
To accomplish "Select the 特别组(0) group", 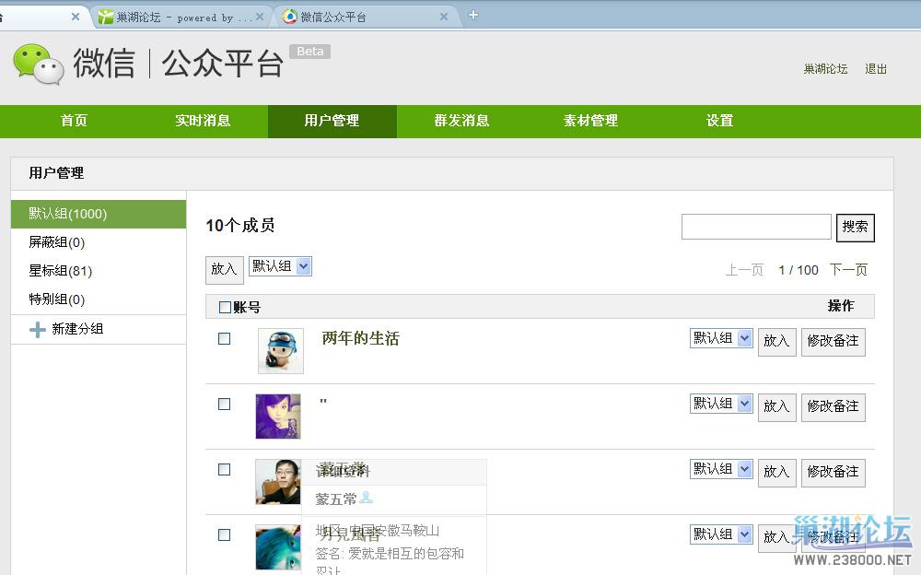I will point(99,299).
